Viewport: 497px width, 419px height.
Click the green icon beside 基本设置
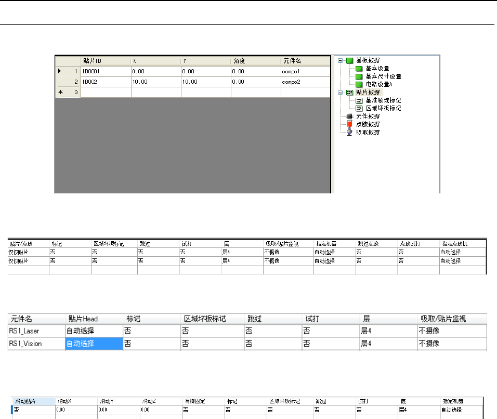click(359, 69)
